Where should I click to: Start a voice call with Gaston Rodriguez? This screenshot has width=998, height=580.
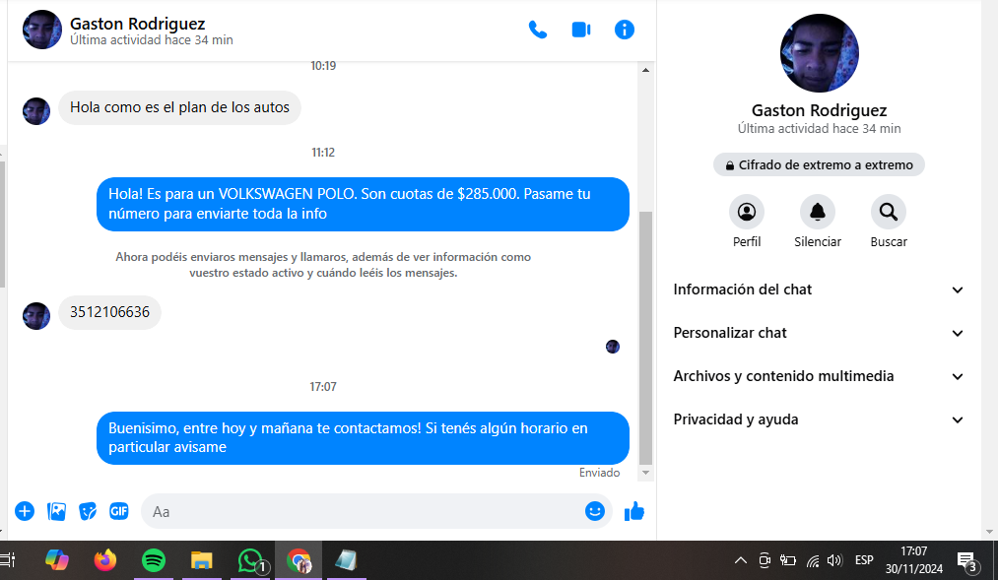click(538, 30)
